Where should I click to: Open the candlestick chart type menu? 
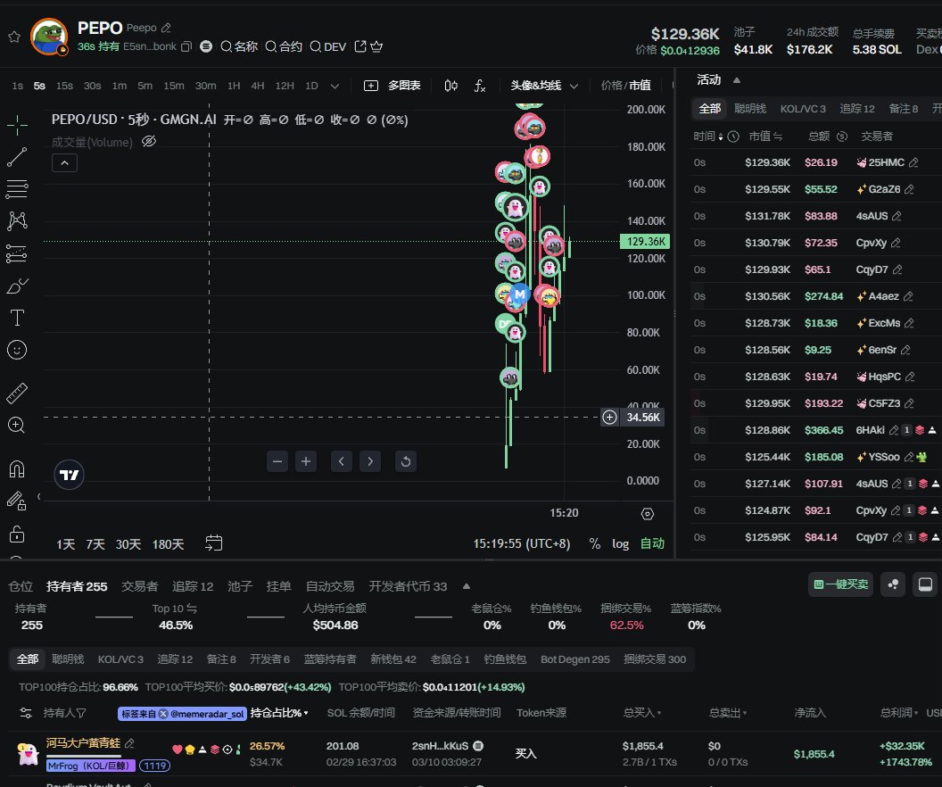451,86
